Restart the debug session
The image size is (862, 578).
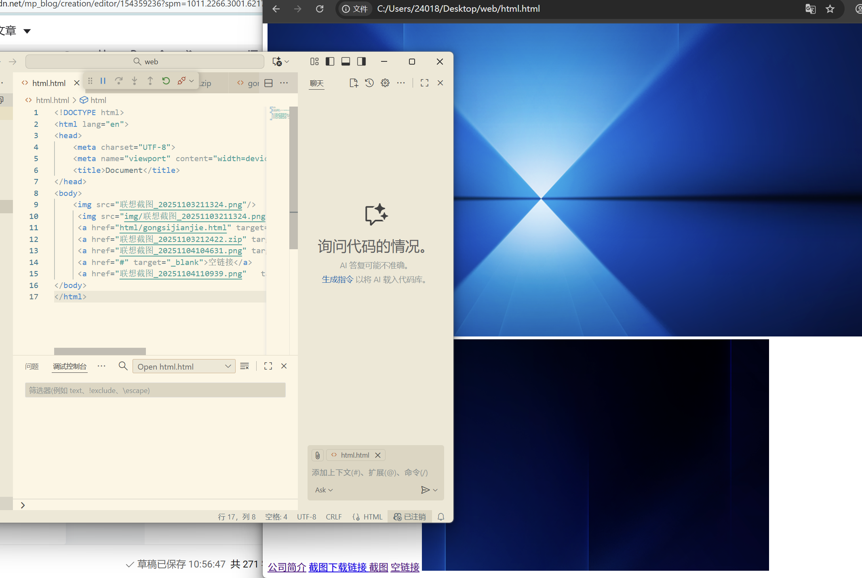pos(166,81)
